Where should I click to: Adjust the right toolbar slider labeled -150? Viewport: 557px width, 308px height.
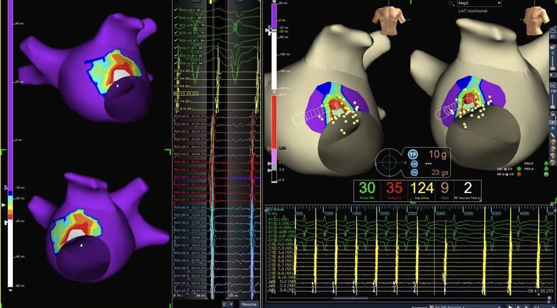(553, 101)
